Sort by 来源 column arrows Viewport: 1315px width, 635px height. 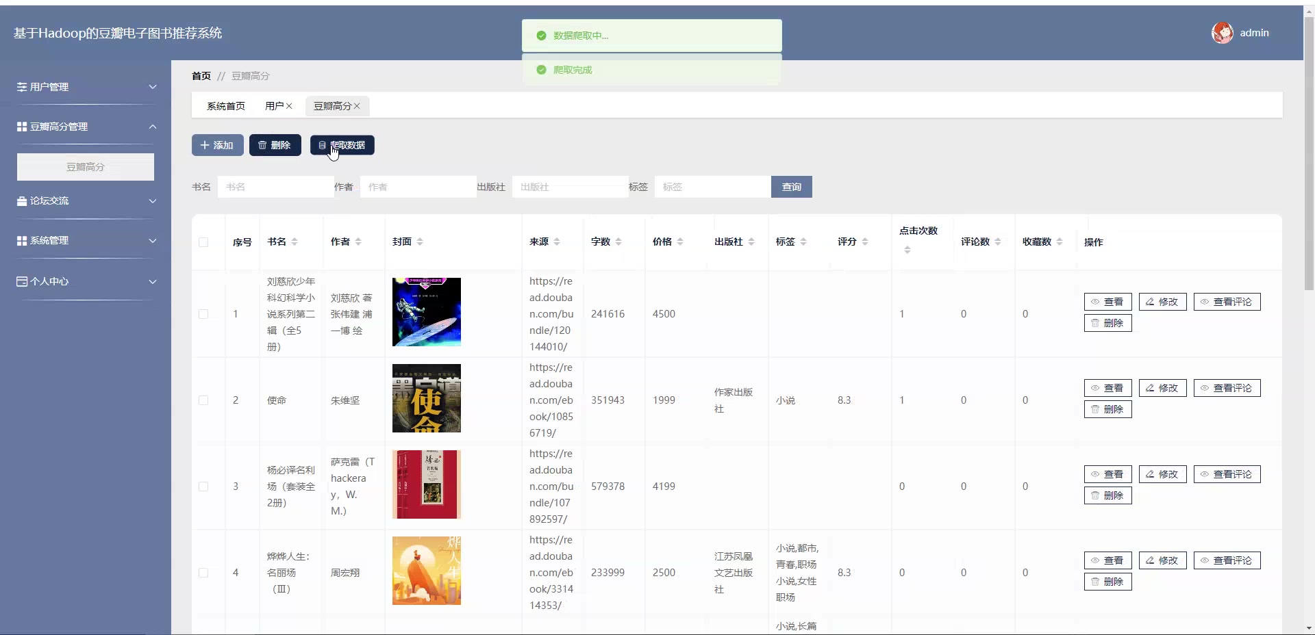point(557,242)
